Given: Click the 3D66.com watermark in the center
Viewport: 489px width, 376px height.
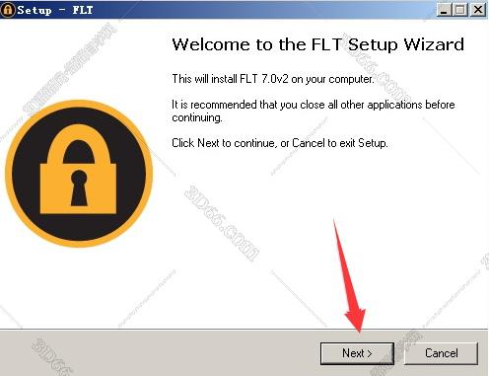Looking at the screenshot, I should [x=222, y=224].
